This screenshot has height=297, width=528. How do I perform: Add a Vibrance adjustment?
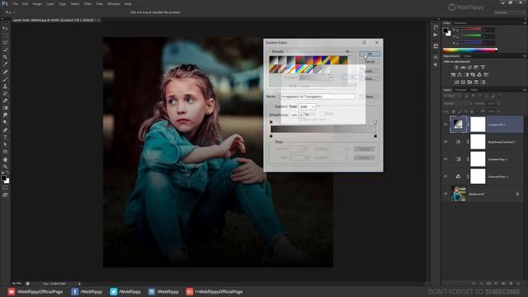pyautogui.click(x=483, y=68)
